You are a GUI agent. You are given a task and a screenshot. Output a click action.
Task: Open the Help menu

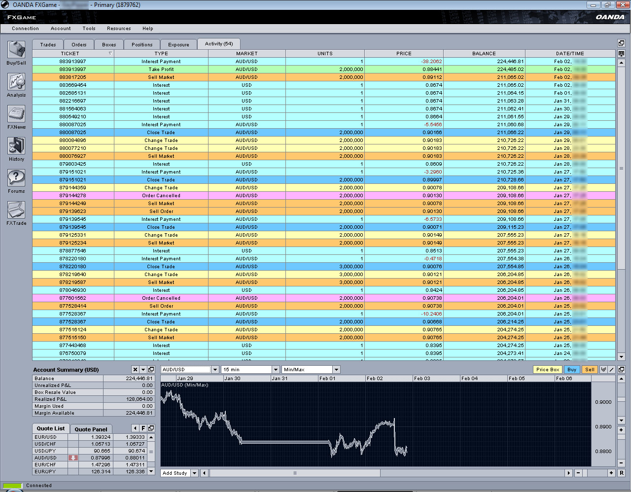148,29
